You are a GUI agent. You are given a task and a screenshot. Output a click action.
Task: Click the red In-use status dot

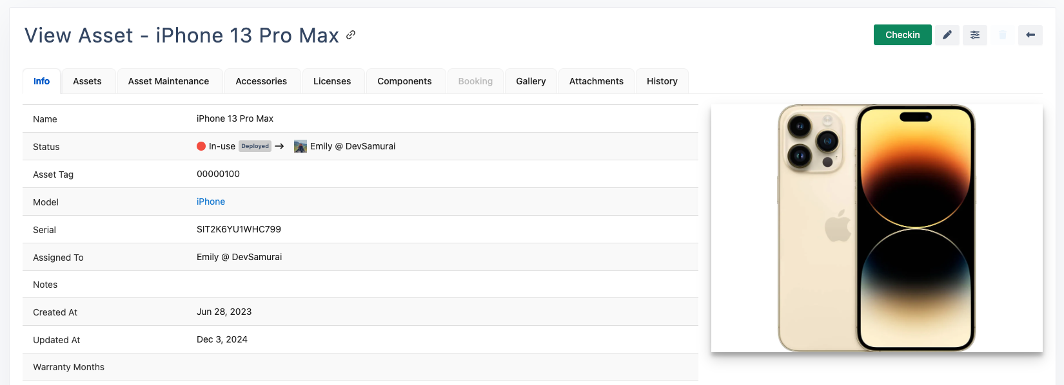[x=201, y=146]
